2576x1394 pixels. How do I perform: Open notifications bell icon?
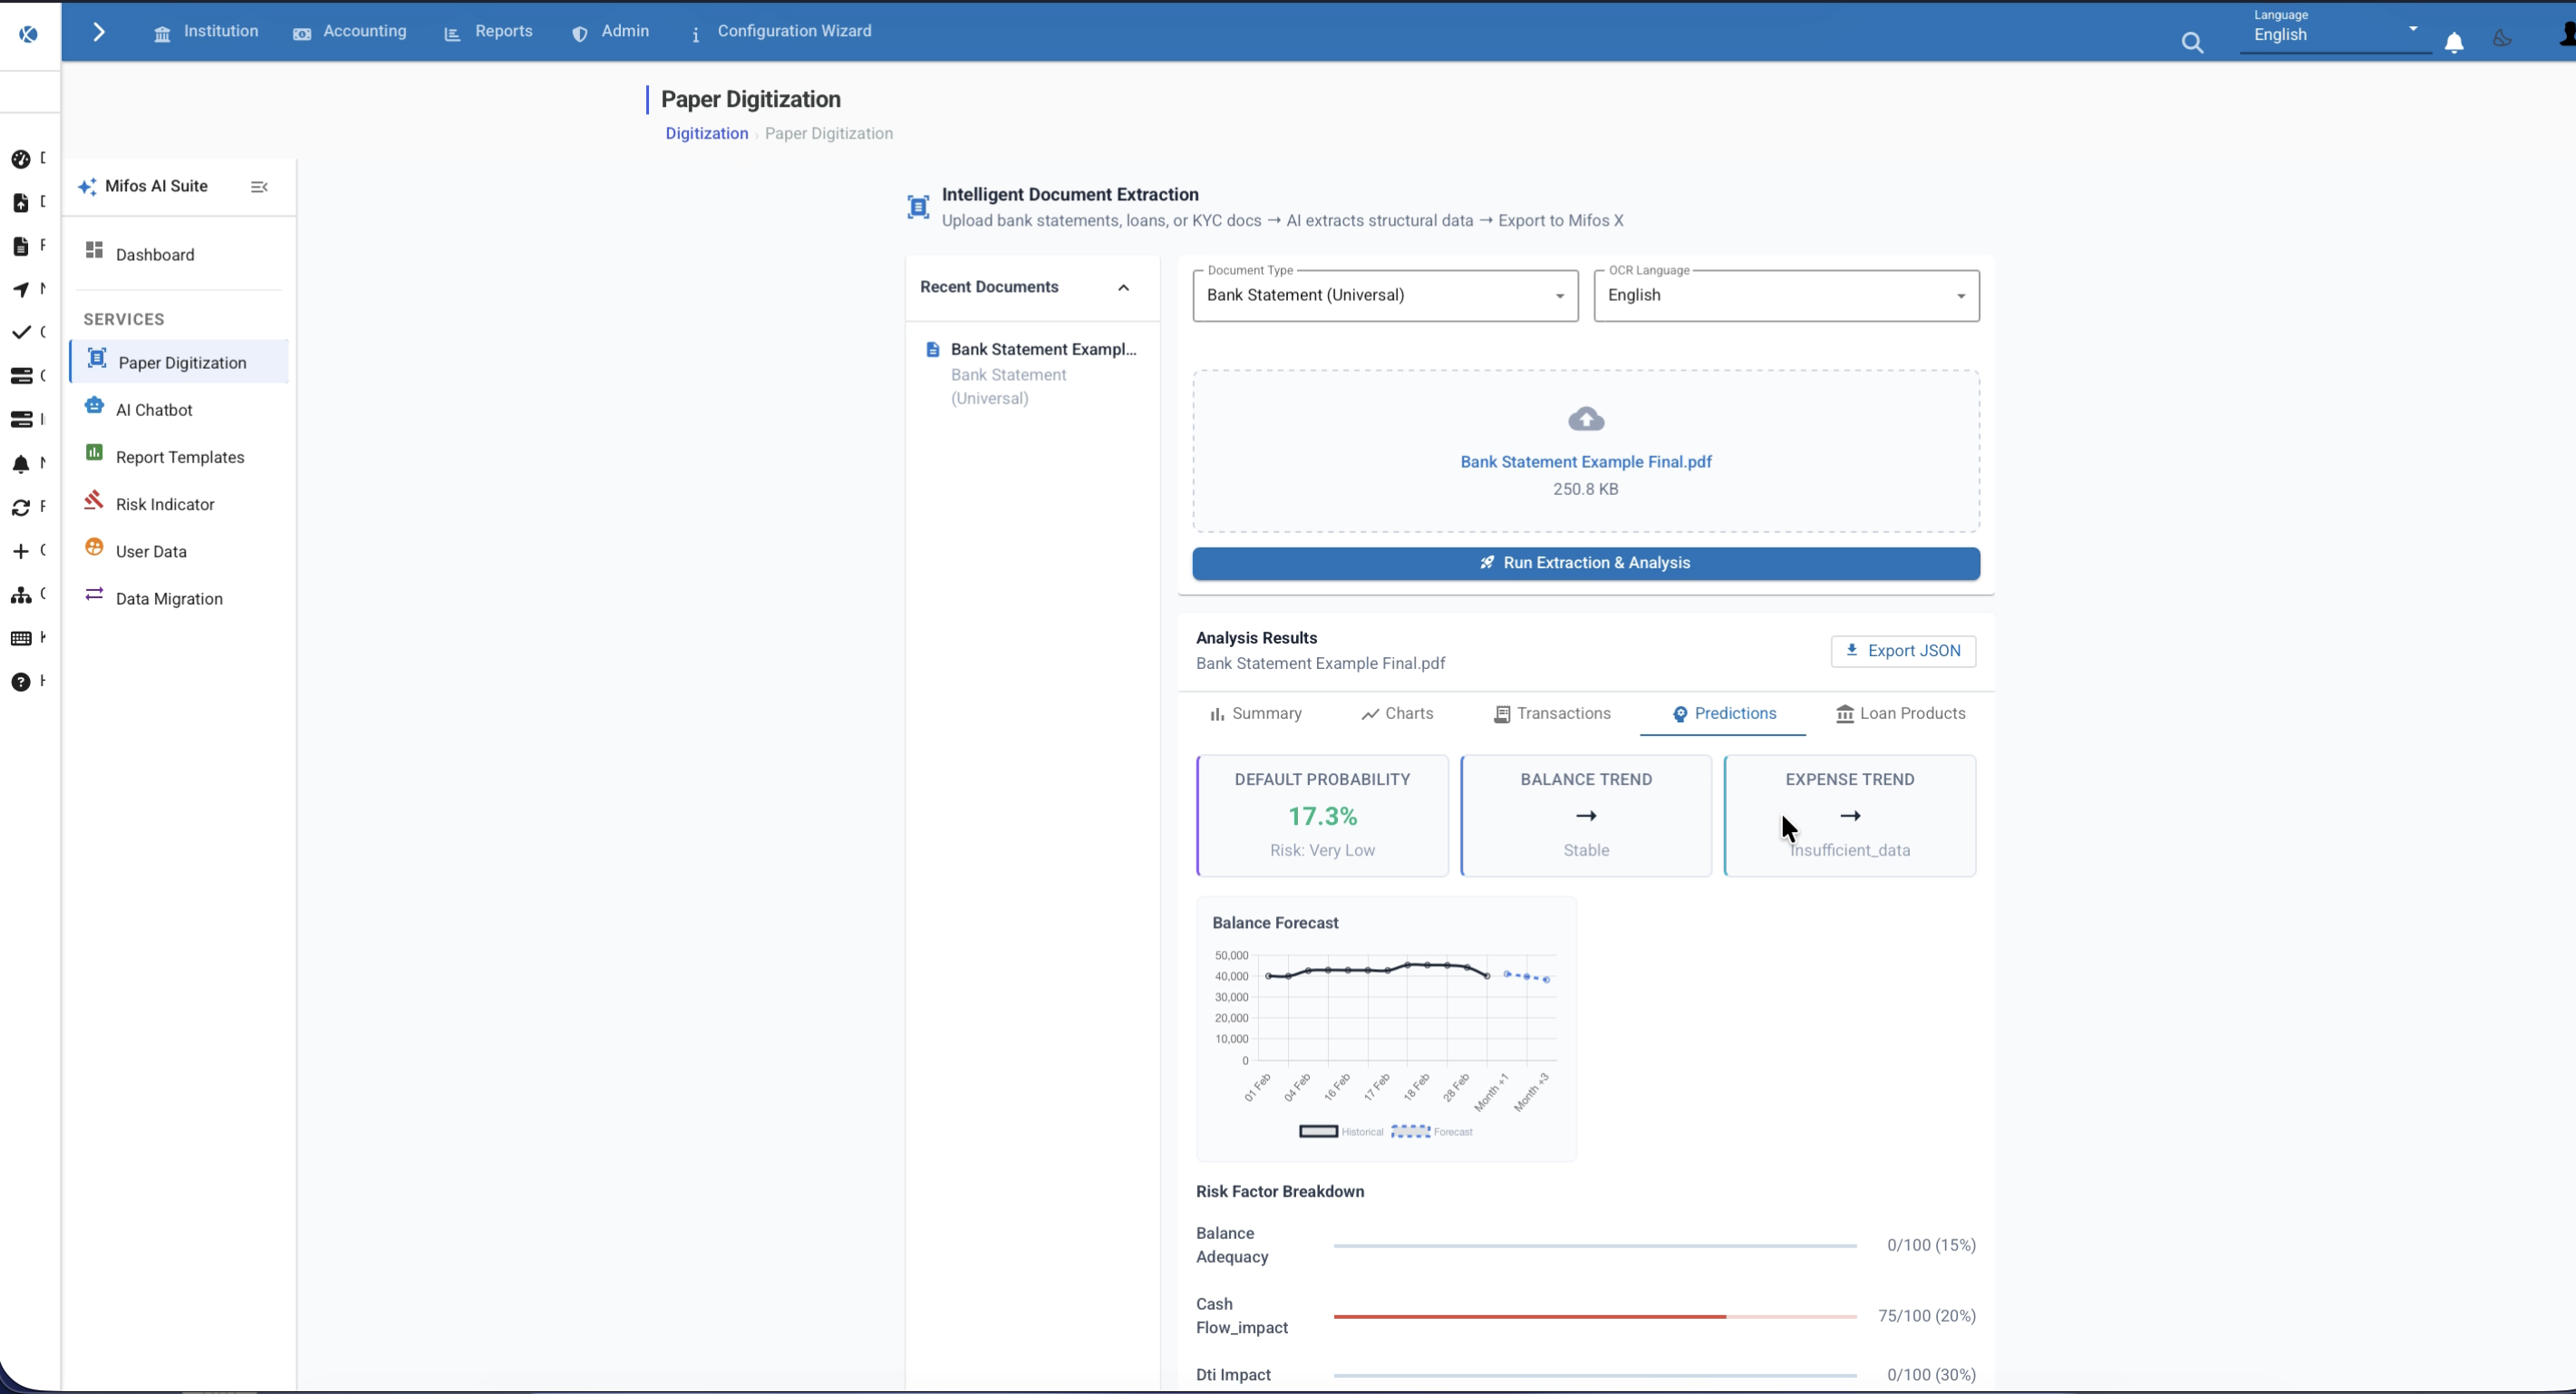pos(2454,42)
